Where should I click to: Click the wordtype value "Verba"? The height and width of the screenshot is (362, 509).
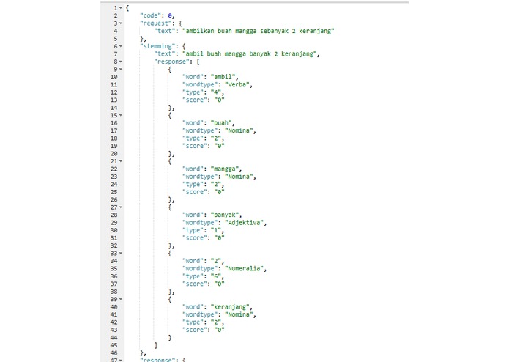pos(237,85)
